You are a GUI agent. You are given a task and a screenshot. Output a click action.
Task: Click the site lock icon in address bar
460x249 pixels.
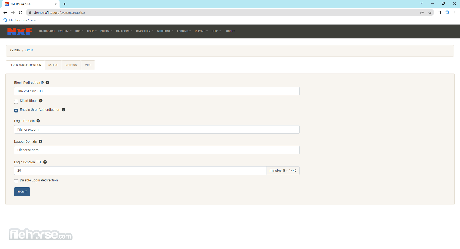click(x=30, y=12)
